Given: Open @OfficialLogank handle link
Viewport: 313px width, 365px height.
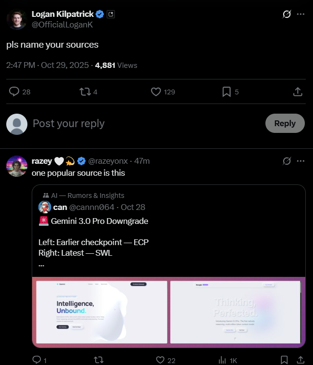Looking at the screenshot, I should click(x=62, y=24).
